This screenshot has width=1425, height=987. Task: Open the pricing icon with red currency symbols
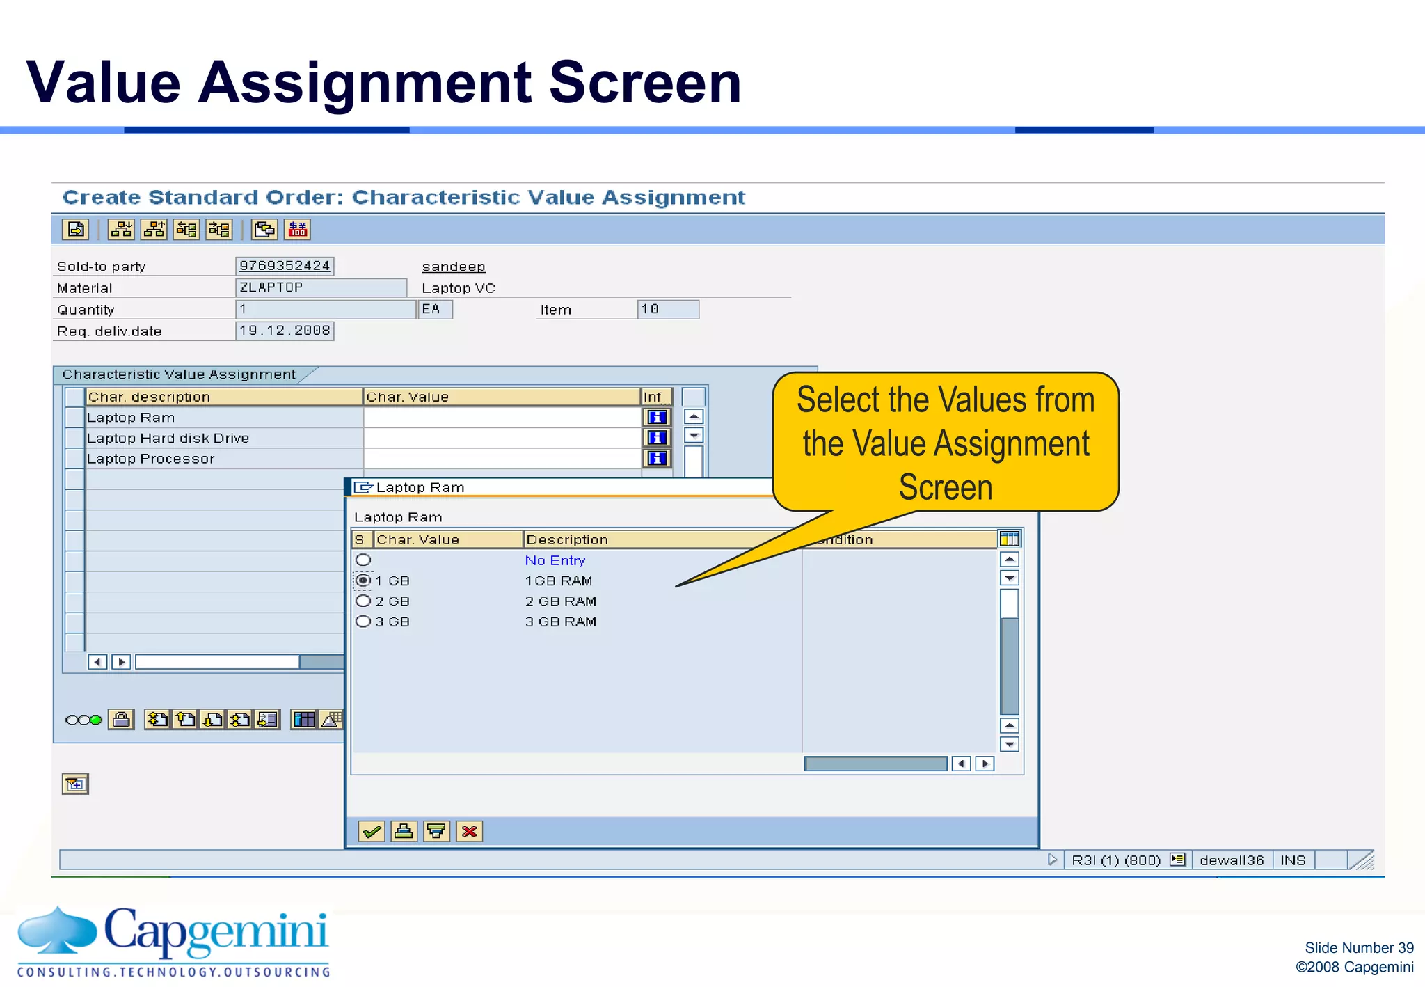[x=298, y=229]
